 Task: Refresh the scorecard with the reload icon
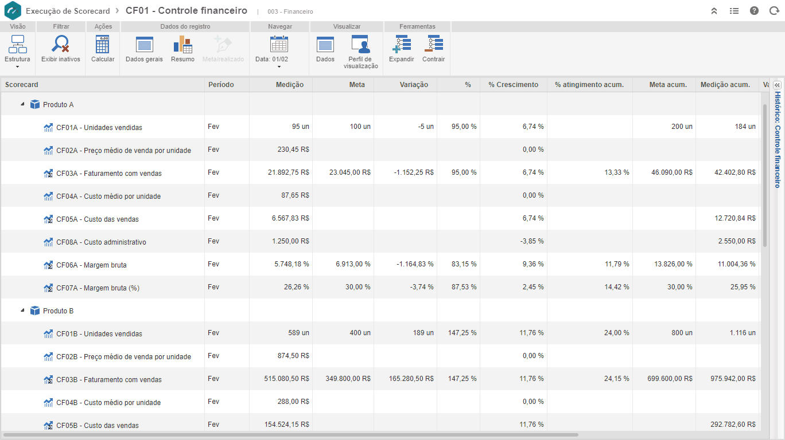(x=774, y=11)
